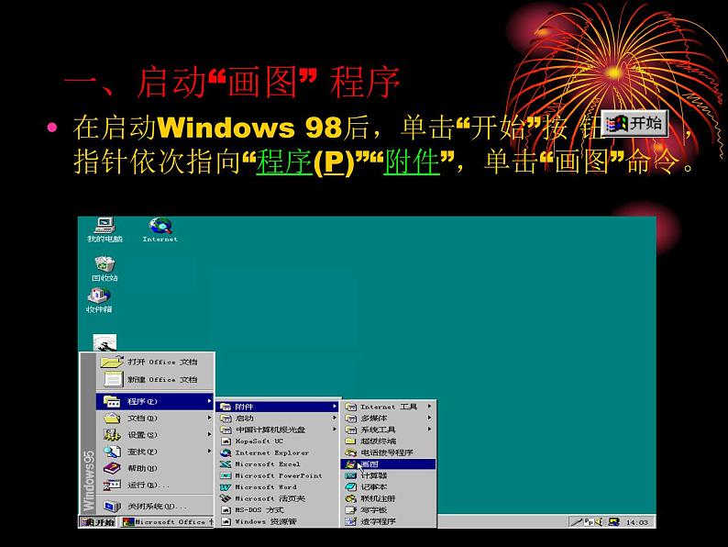The width and height of the screenshot is (728, 547).
Task: Click the highlighted 画图 Paint command
Action: 389,463
